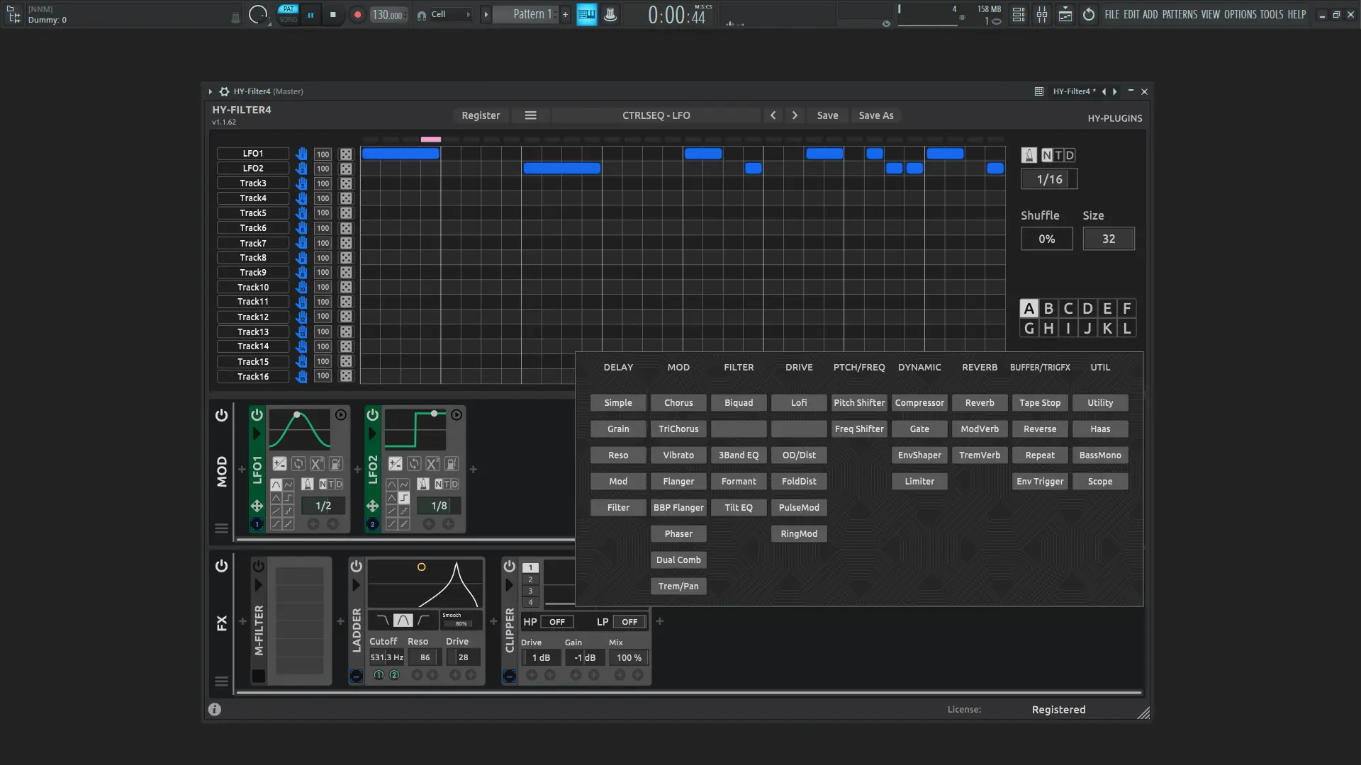This screenshot has width=1361, height=765.
Task: Click the info icon at bottom left
Action: point(215,709)
